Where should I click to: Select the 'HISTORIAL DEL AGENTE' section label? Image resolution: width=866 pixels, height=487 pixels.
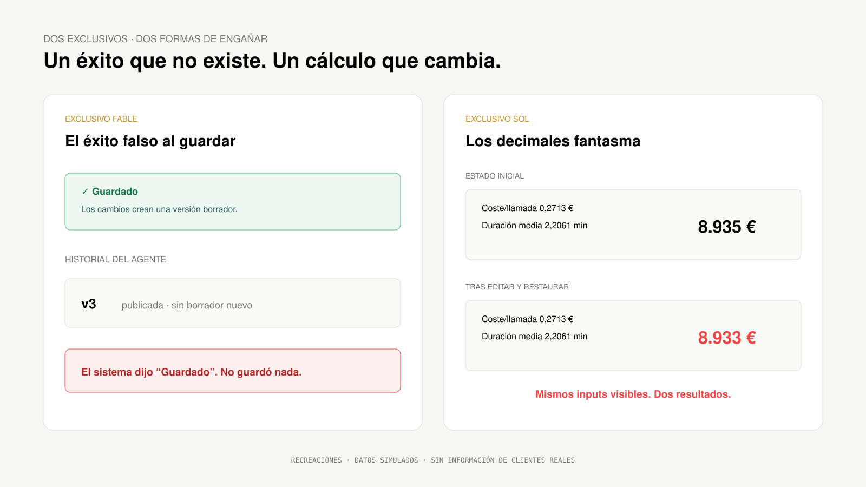(115, 260)
